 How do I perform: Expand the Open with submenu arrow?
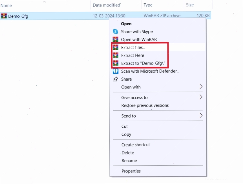pos(201,87)
